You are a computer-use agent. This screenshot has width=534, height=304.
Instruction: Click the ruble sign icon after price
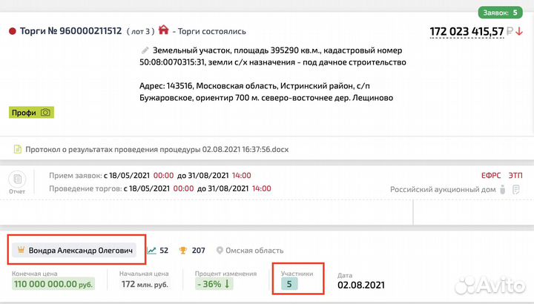[510, 31]
